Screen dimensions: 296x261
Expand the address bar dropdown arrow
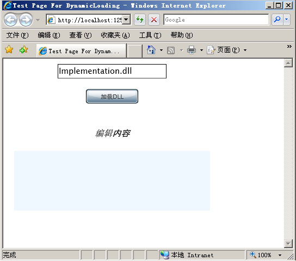click(126, 20)
